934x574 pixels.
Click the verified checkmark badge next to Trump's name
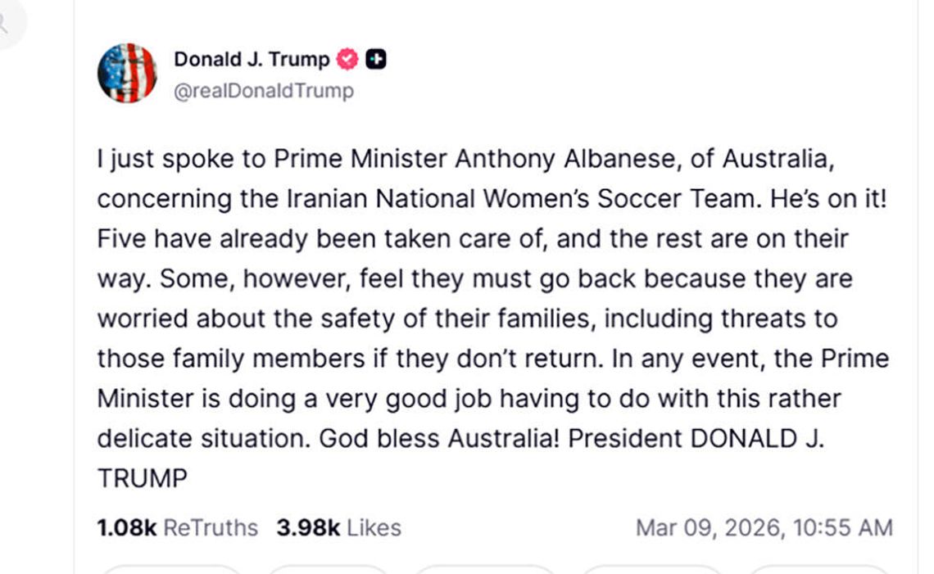coord(347,57)
